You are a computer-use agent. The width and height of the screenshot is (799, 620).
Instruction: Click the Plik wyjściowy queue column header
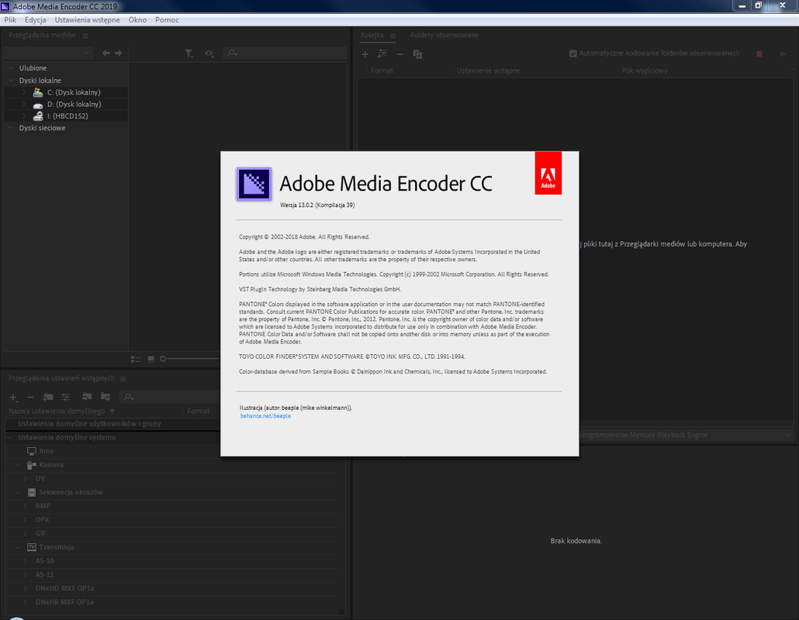[x=644, y=71]
